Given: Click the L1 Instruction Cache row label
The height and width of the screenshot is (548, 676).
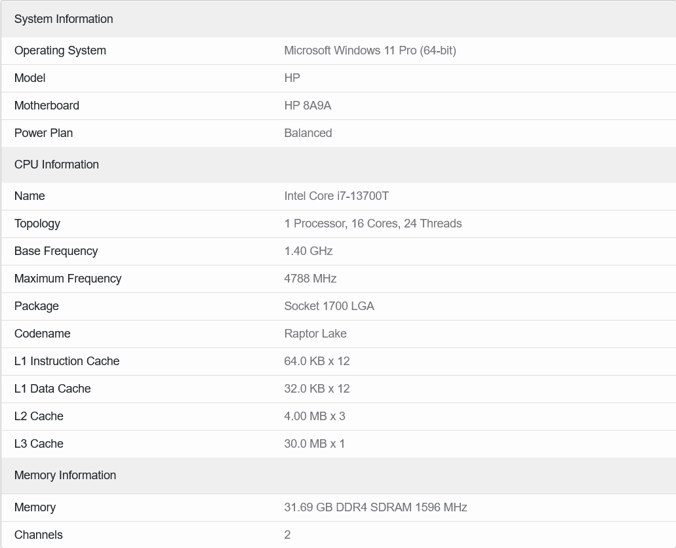Looking at the screenshot, I should coord(67,361).
